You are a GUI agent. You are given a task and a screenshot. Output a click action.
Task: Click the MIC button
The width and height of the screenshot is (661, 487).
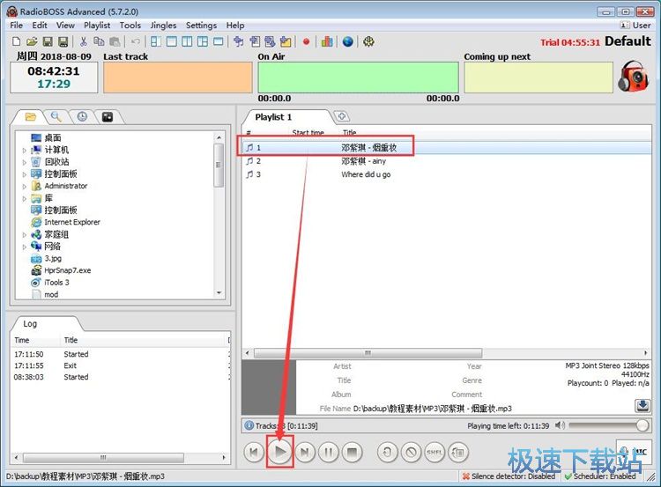pyautogui.click(x=634, y=453)
